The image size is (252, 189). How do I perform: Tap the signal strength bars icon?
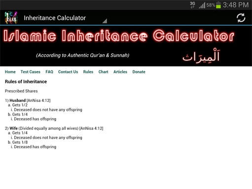[202, 5]
